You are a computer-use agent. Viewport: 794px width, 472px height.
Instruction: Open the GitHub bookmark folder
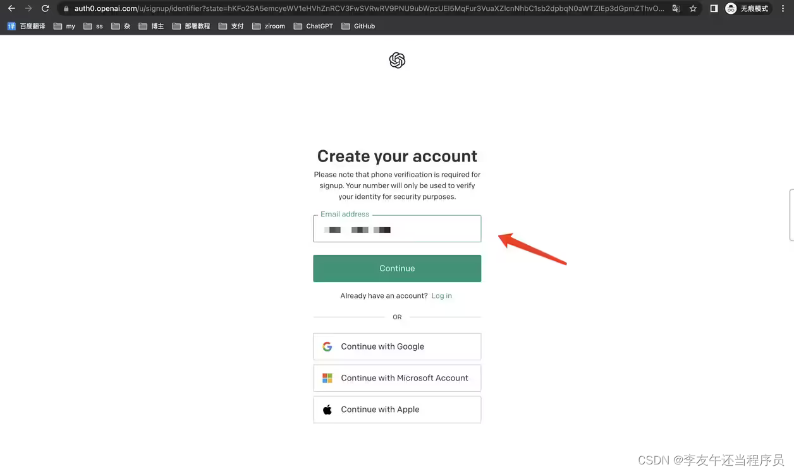point(358,26)
